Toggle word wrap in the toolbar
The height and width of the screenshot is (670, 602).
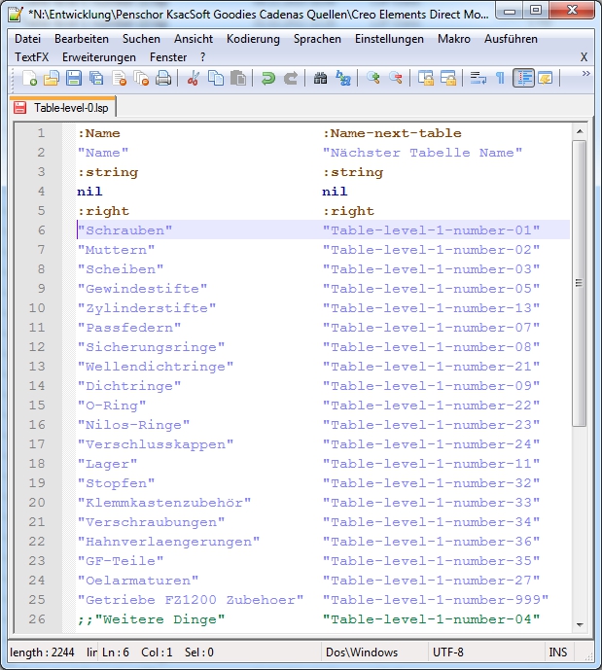[x=478, y=79]
